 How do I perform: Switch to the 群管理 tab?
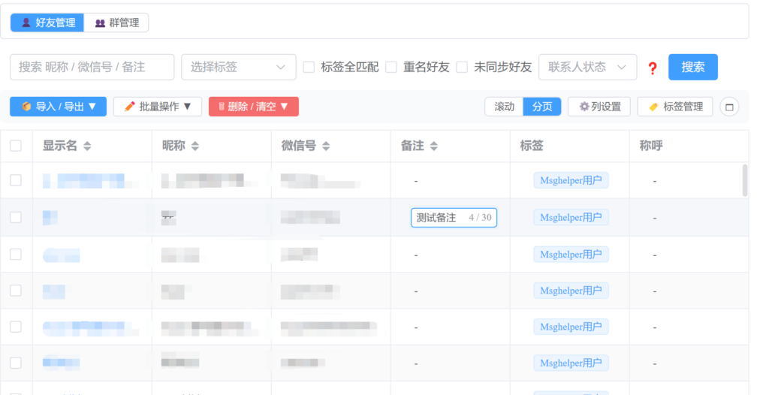tap(116, 23)
